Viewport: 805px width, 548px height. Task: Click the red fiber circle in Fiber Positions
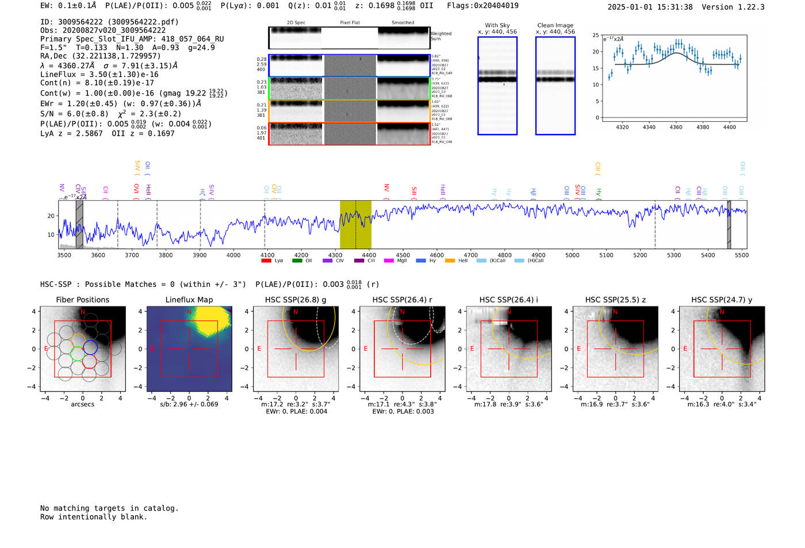(x=89, y=361)
